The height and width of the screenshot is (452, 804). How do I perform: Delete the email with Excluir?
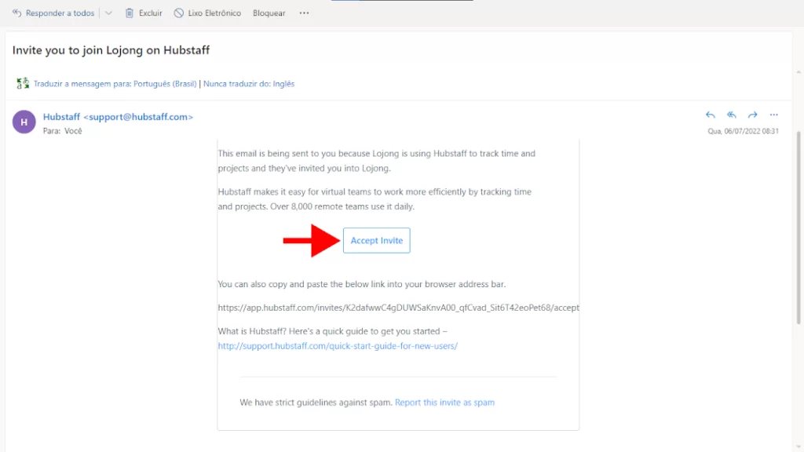pos(144,13)
